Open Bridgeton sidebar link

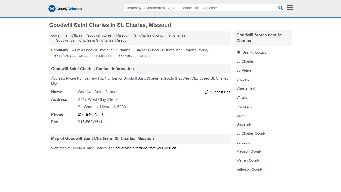coord(244,79)
